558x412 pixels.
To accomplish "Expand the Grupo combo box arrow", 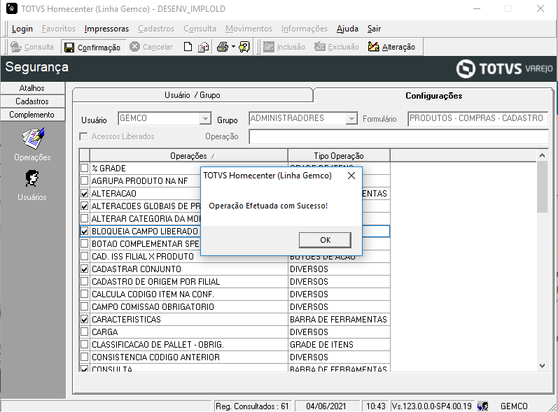I will pos(351,118).
